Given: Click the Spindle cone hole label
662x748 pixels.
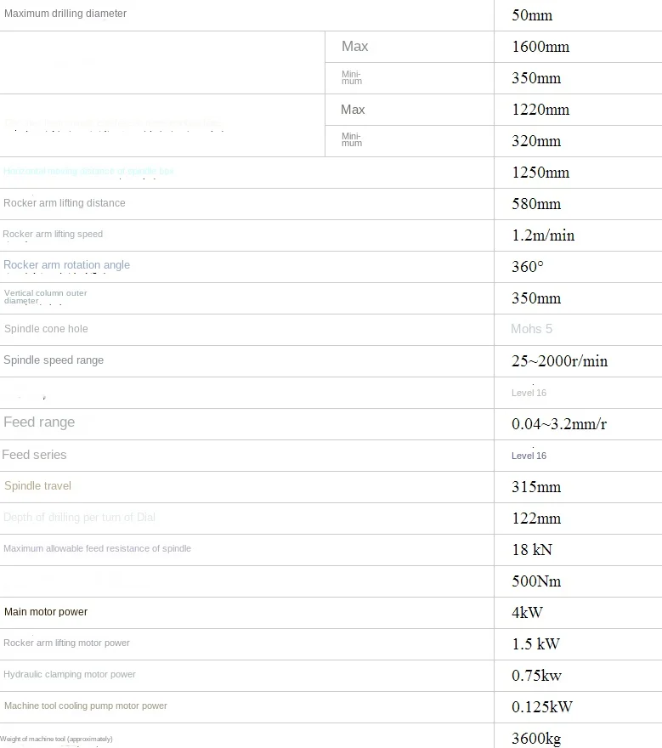Looking at the screenshot, I should (x=46, y=329).
